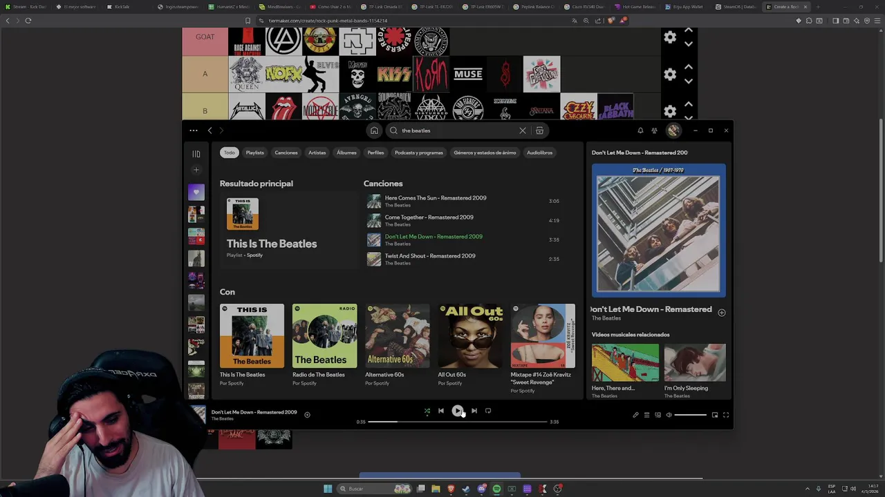885x497 pixels.
Task: Move GOAT tier row up
Action: (x=689, y=30)
